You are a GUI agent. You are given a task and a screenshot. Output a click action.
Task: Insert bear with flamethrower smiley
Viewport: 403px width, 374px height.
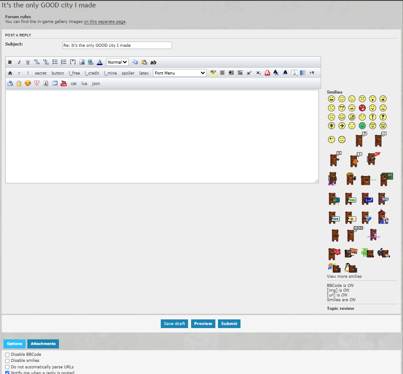click(x=374, y=159)
